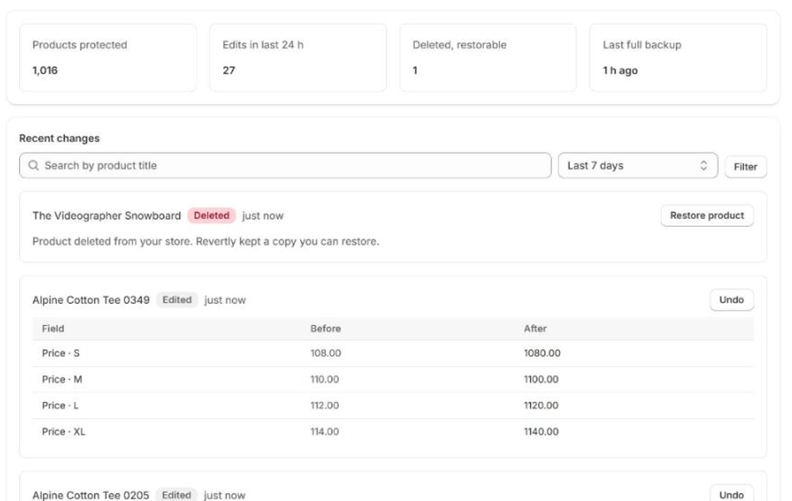Select The Videographer Snowboard title

[107, 215]
